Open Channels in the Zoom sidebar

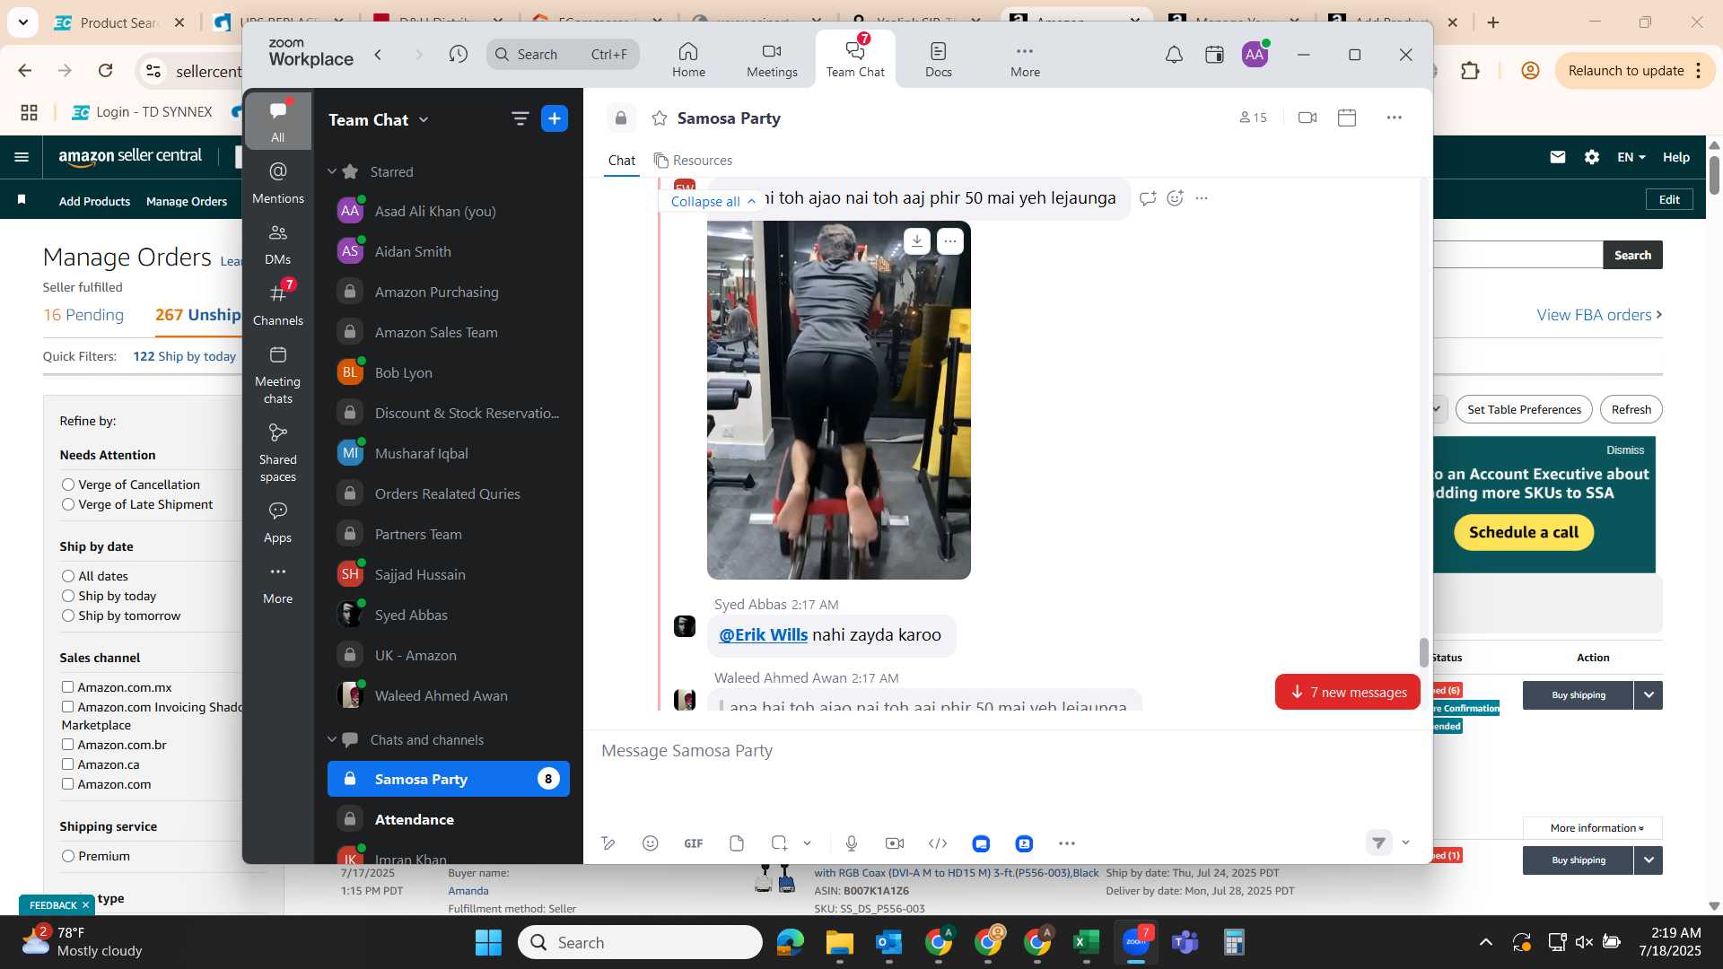click(278, 304)
